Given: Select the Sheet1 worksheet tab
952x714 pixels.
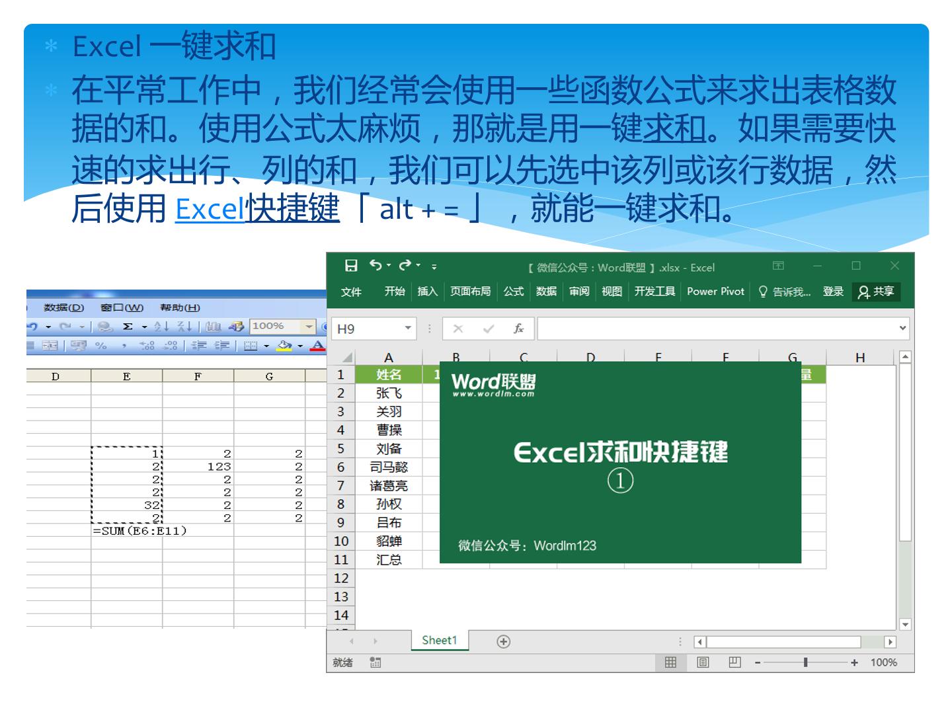Looking at the screenshot, I should 440,640.
